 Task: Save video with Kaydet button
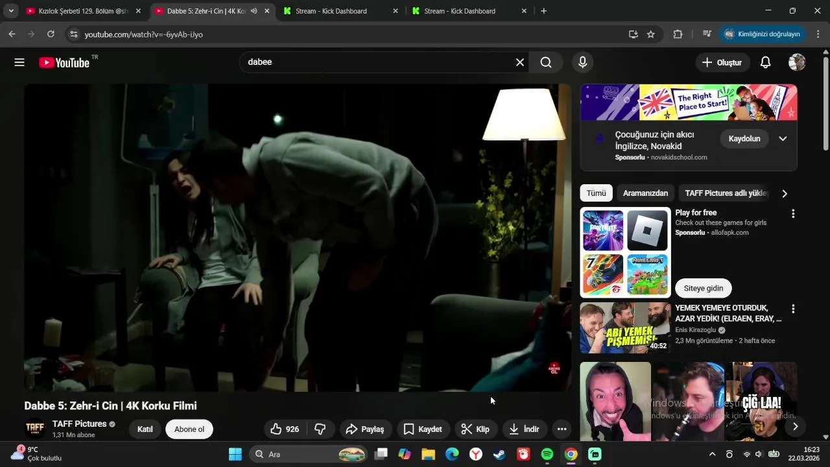click(423, 429)
